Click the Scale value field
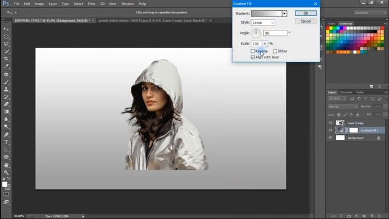Image resolution: width=389 pixels, height=219 pixels. [256, 44]
